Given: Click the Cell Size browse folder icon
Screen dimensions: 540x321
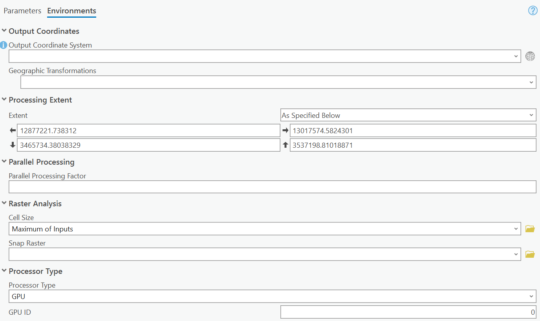Looking at the screenshot, I should 530,229.
